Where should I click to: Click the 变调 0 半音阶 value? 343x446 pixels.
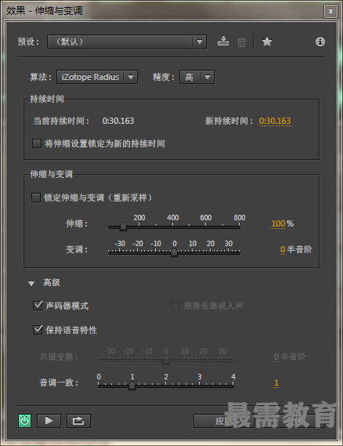[283, 249]
